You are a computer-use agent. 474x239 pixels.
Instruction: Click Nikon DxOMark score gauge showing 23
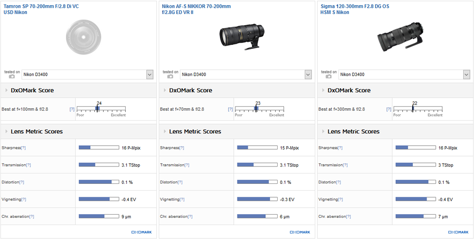(x=259, y=109)
